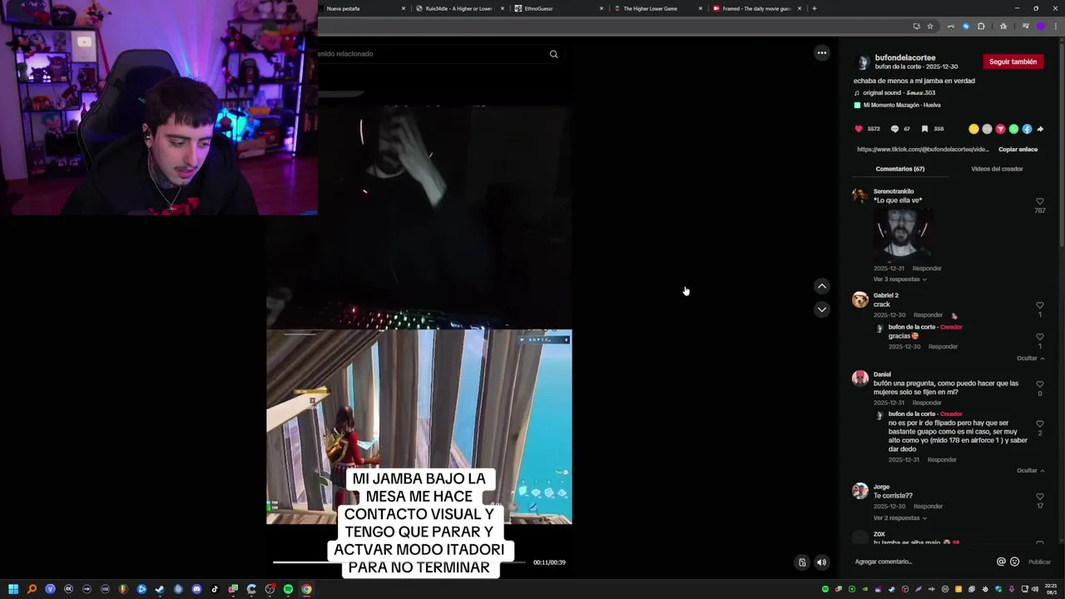
Task: Collapse replies with 'Ocultar' under Gabriel 2
Action: pos(1030,359)
